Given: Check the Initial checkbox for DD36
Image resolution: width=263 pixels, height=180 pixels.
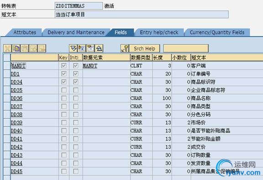Looking at the screenshot, I should (x=76, y=98).
